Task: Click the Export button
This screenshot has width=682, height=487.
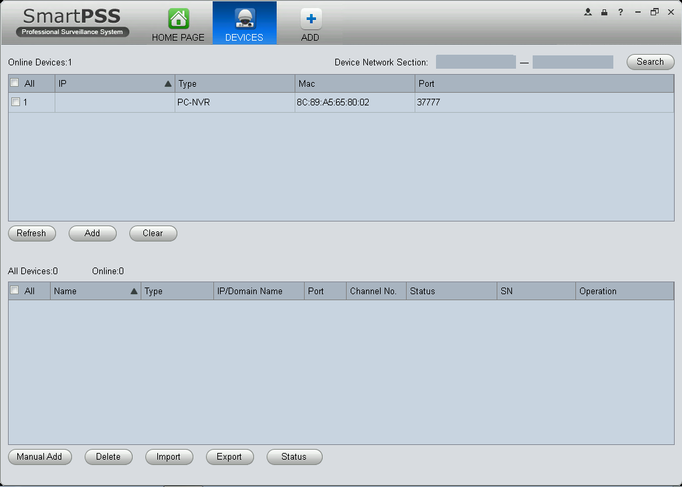Action: click(x=229, y=457)
